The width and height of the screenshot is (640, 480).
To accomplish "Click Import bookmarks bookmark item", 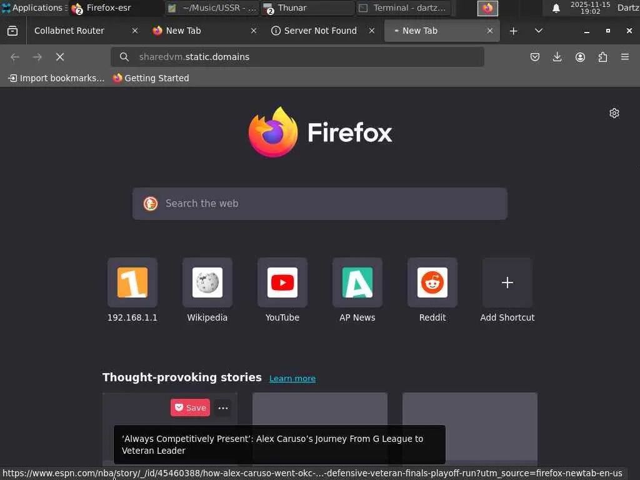I will (56, 78).
